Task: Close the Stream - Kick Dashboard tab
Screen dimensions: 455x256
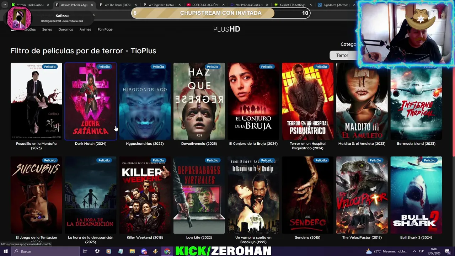Action: click(x=48, y=5)
